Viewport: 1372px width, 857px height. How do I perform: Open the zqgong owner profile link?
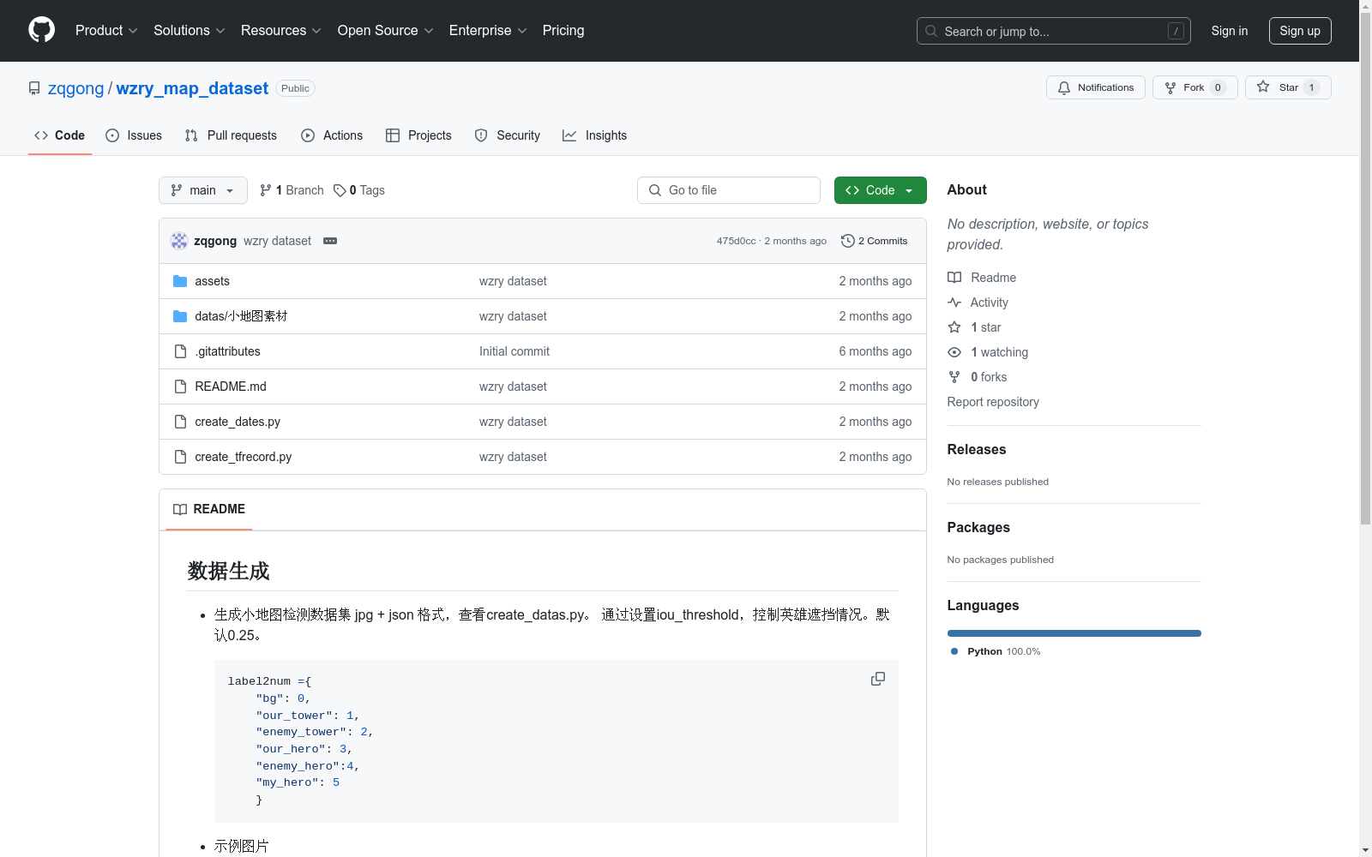coord(75,88)
